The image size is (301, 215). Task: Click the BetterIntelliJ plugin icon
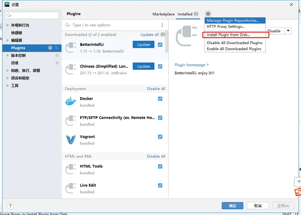click(x=71, y=47)
